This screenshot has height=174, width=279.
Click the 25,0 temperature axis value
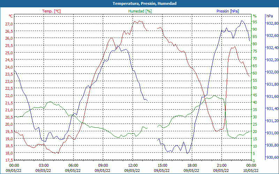pyautogui.click(x=9, y=53)
